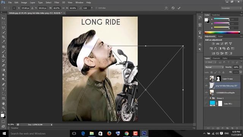
Task: Commit the transform with checkmark icon
Action: [179, 8]
